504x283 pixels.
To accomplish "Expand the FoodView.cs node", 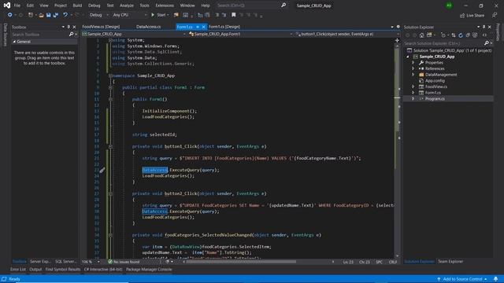I will [x=413, y=86].
